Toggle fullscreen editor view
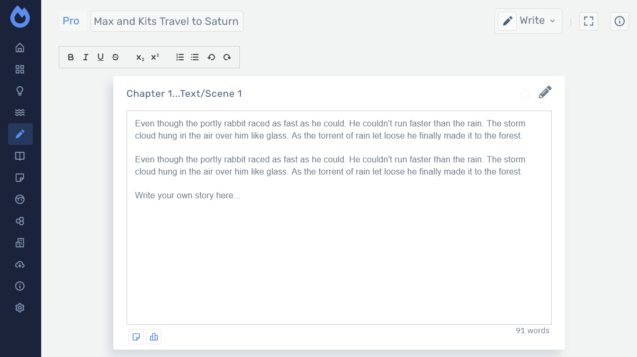The width and height of the screenshot is (637, 357). point(588,21)
